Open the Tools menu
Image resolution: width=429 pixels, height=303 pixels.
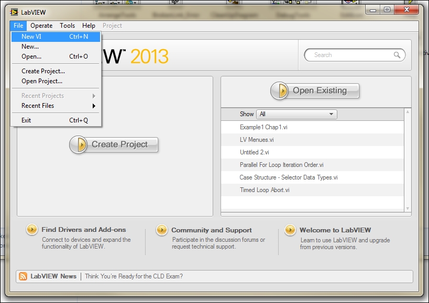pos(67,26)
